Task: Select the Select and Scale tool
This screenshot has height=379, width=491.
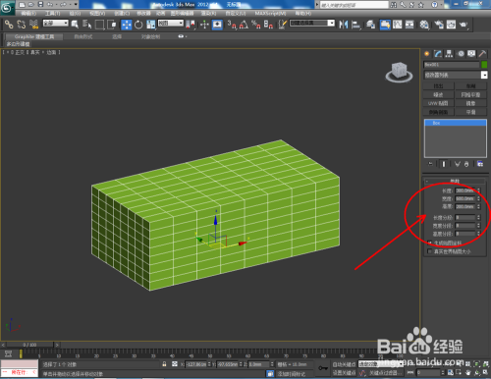Action: click(x=151, y=25)
